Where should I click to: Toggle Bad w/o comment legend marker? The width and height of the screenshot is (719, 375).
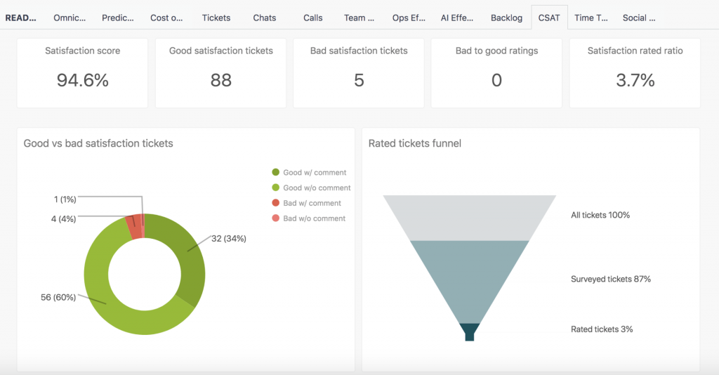pos(275,218)
